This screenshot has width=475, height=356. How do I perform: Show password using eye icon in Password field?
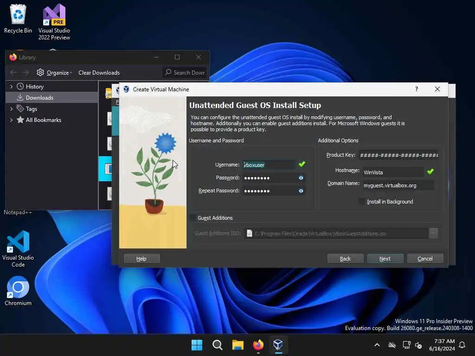(x=301, y=178)
